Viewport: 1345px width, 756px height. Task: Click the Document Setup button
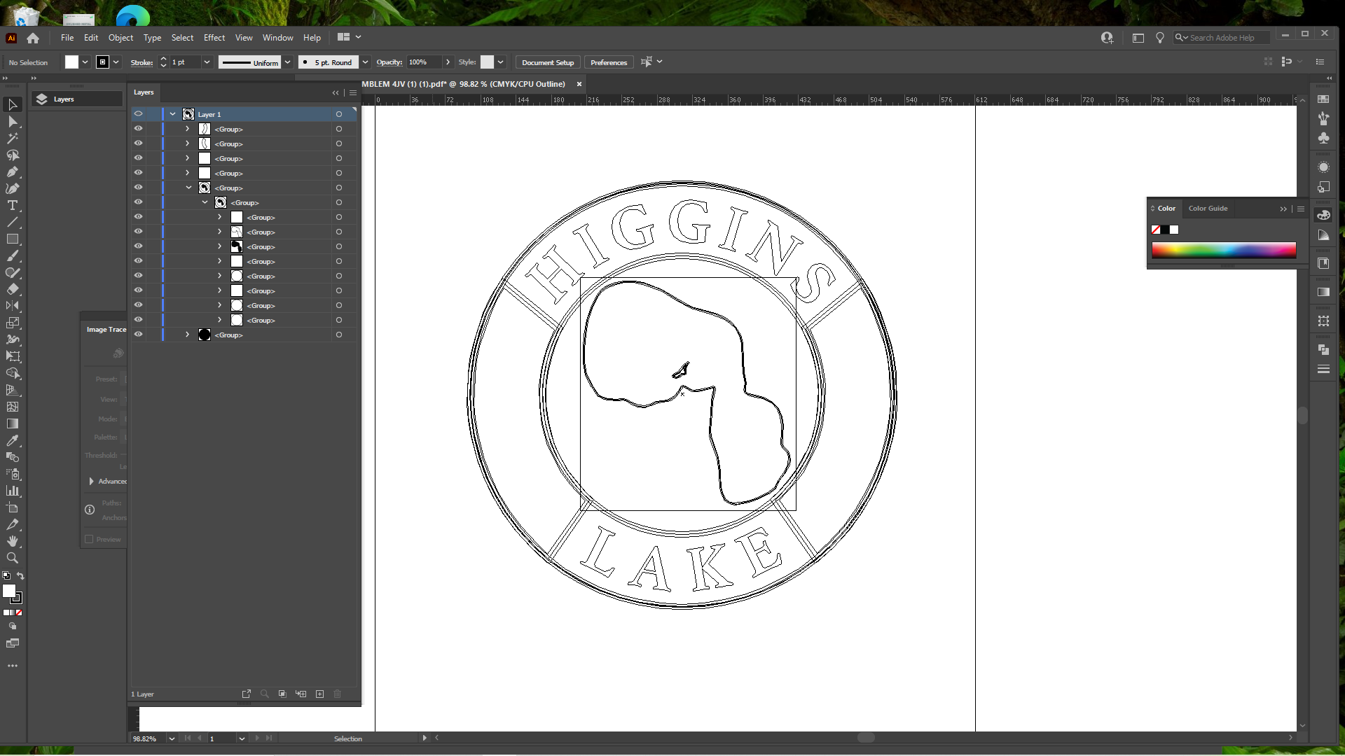coord(548,62)
